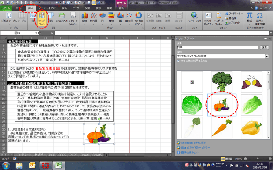Select the mixed vegetables pumpkin thumbnail
The width and height of the screenshot is (273, 170).
tap(221, 105)
